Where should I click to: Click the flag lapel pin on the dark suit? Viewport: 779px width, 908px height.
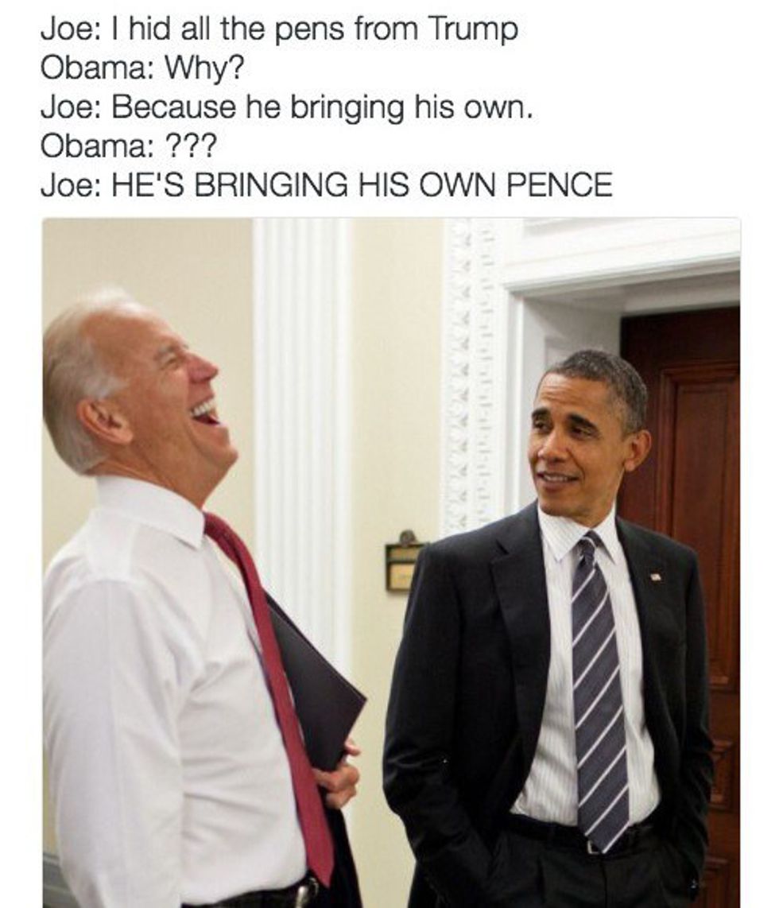(655, 576)
